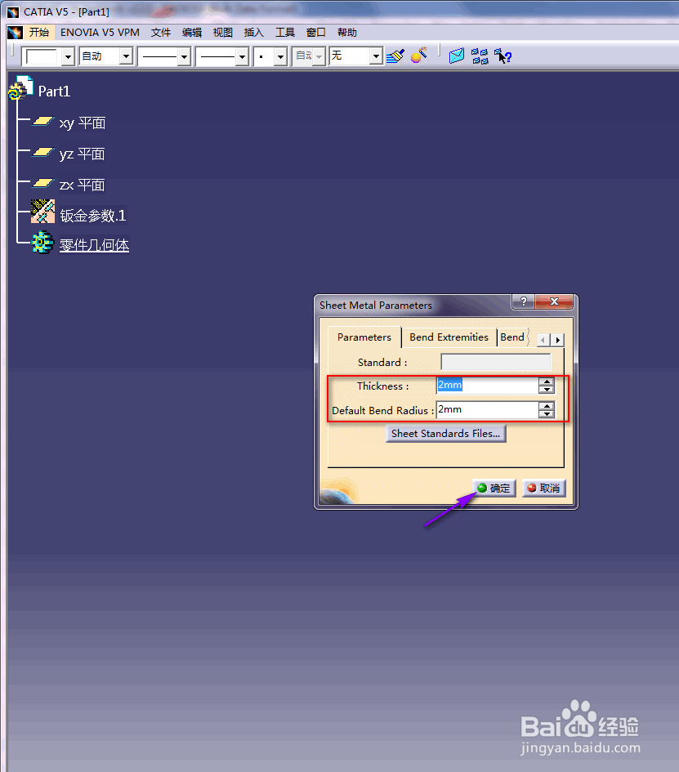Select the yz 平面 plane
The height and width of the screenshot is (772, 679).
click(x=82, y=154)
